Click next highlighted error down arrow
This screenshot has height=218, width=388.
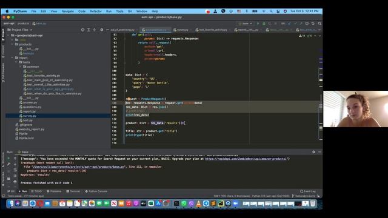tap(319, 36)
